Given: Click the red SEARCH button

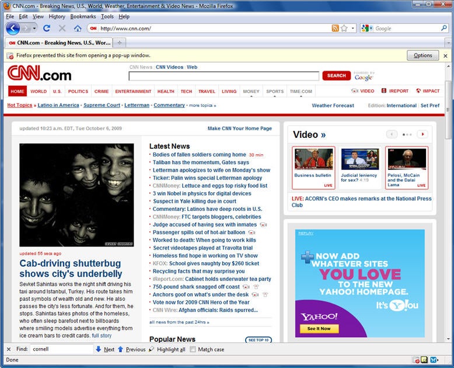Looking at the screenshot, I should [337, 75].
